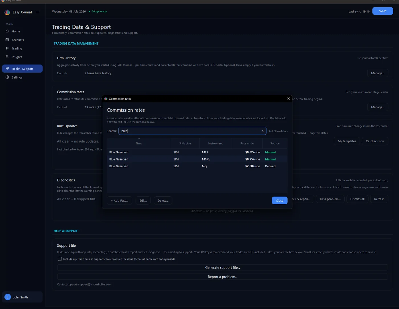Viewport: 399px width, 309px height.
Task: Click Report a problem button
Action: tap(223, 277)
